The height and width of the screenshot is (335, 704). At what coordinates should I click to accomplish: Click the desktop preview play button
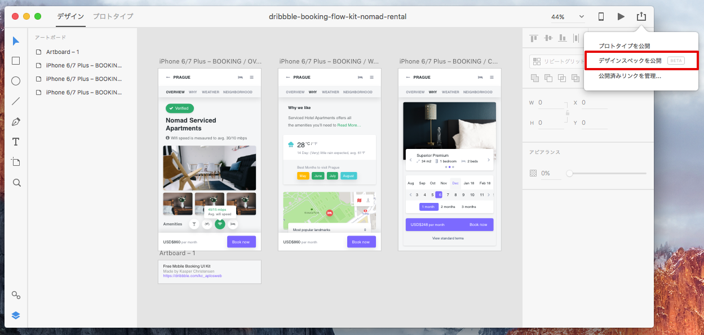click(x=621, y=16)
